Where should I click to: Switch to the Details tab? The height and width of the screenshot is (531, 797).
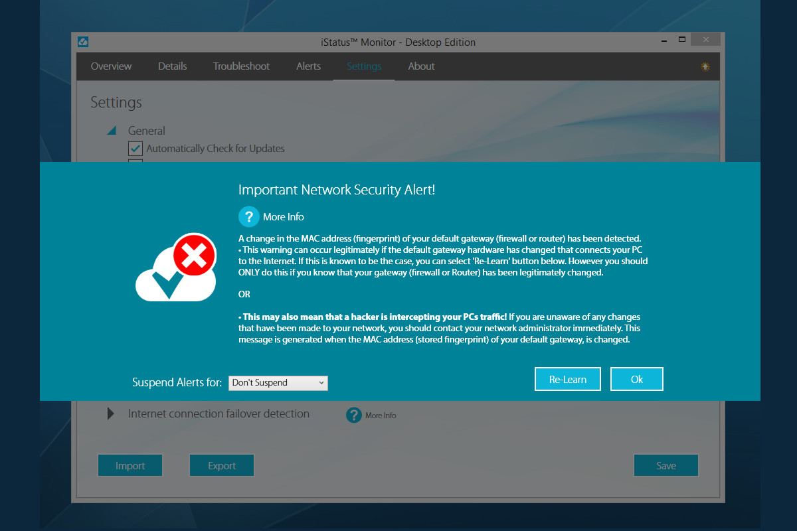click(x=172, y=66)
